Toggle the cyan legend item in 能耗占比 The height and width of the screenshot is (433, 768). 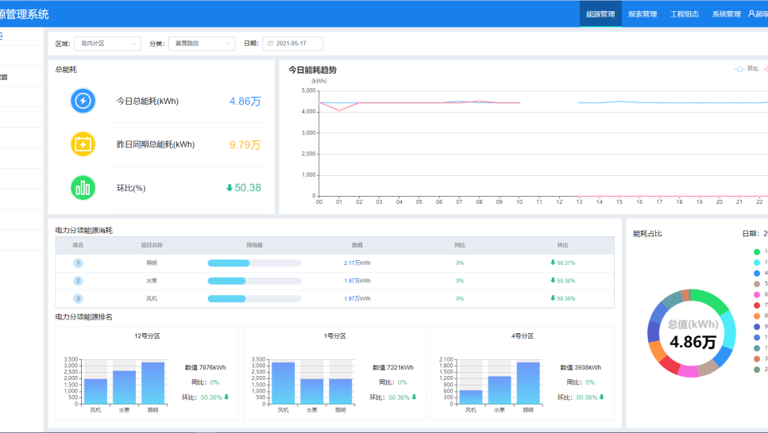click(757, 262)
